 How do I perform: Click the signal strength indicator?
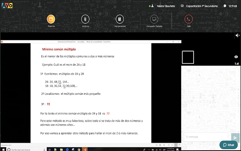[236, 63]
